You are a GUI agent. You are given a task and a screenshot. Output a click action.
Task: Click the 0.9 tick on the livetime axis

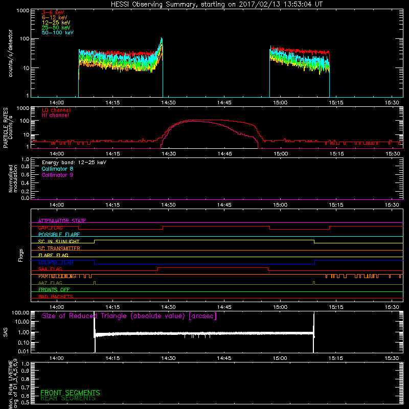(25, 371)
